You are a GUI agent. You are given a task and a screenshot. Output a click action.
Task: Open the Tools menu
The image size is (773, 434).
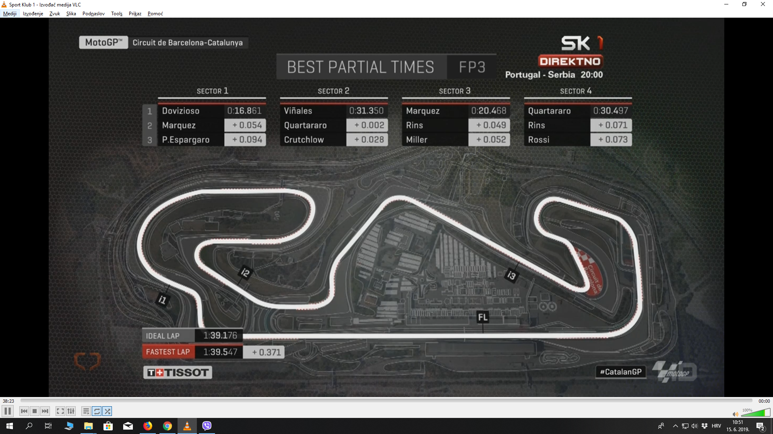(x=116, y=14)
